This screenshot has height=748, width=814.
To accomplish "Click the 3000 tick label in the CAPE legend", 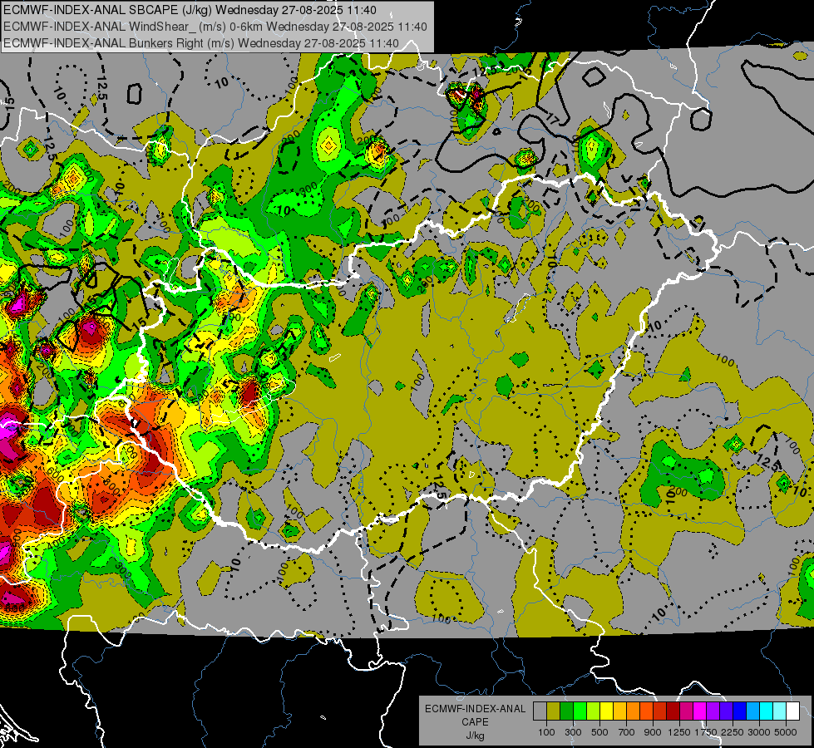I will coord(759,732).
